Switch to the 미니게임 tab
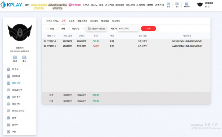The height and width of the screenshot is (137, 222). point(116,21)
